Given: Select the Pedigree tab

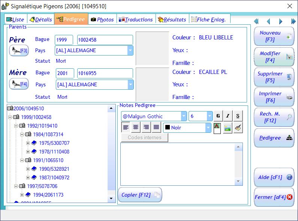Looking at the screenshot, I should 71,19.
